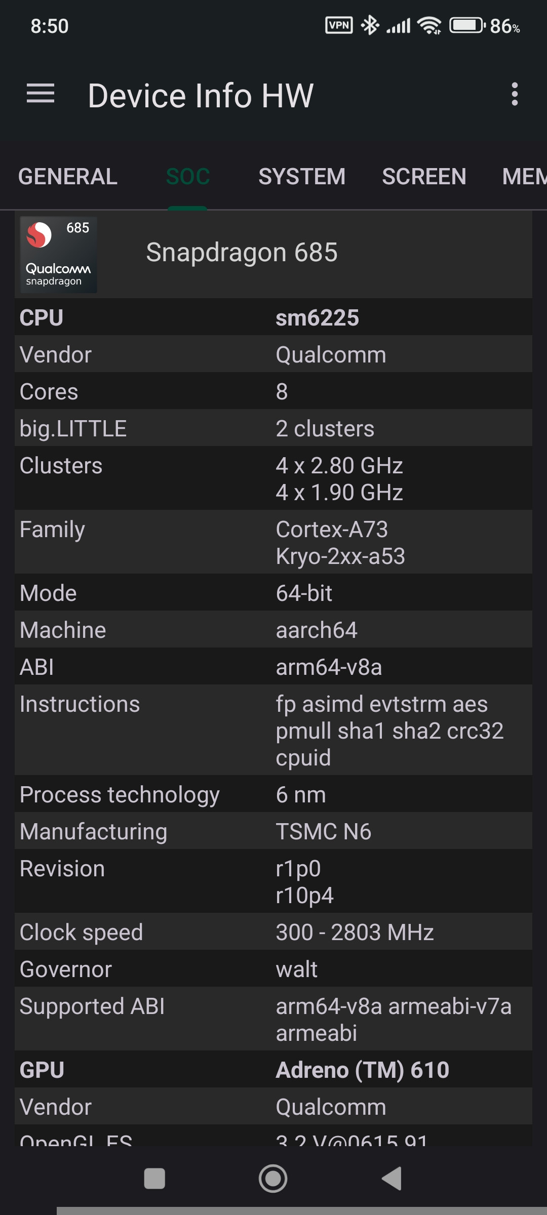This screenshot has height=1215, width=547.
Task: Switch to the SYSTEM tab
Action: click(x=302, y=177)
